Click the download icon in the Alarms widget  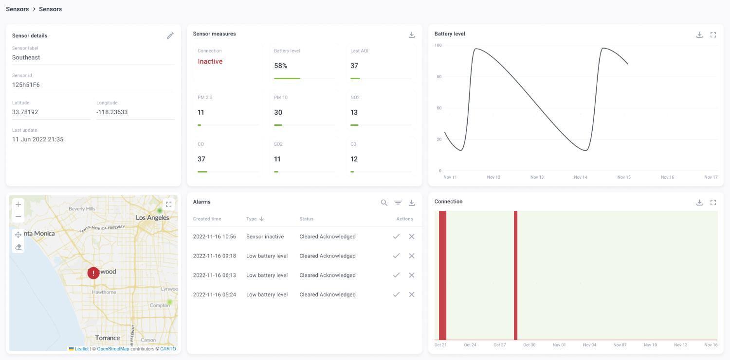tap(411, 203)
